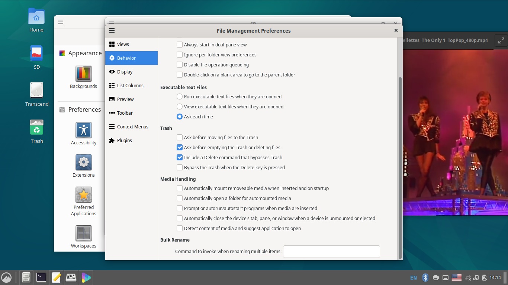This screenshot has width=508, height=285.
Task: Click the Bluetooth tray icon
Action: click(x=425, y=278)
